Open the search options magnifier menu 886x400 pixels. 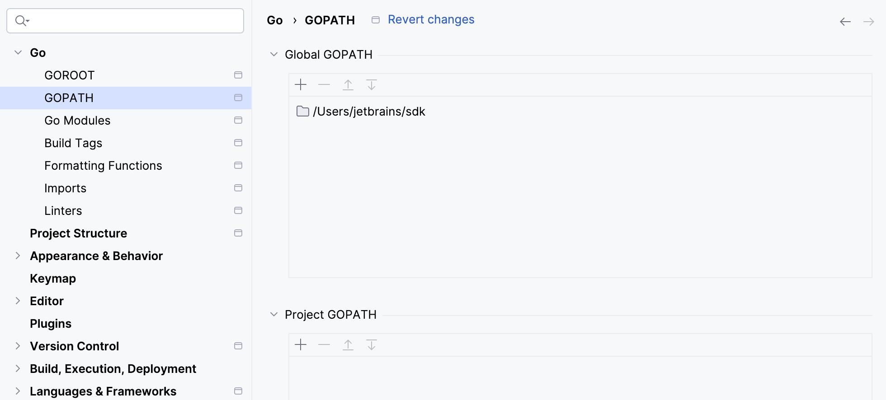(21, 20)
